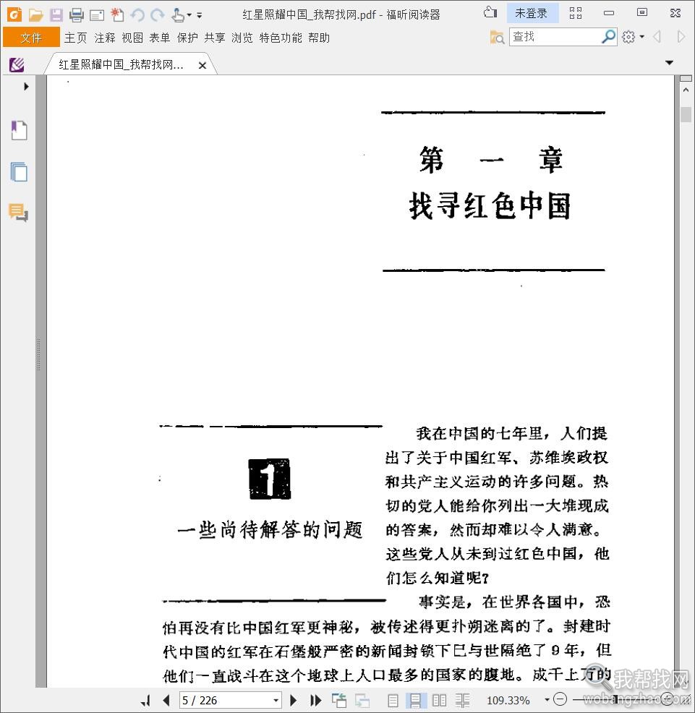695x713 pixels.
Task: Click the magnifier search button in 查找 box
Action: pos(609,36)
